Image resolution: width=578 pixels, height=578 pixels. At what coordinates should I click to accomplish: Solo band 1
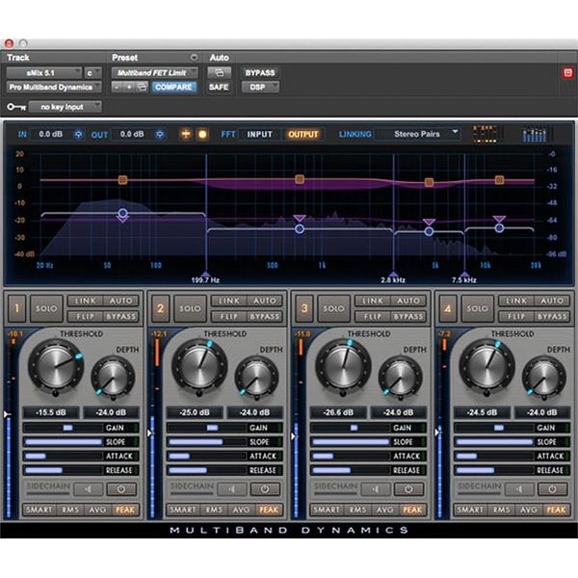[46, 308]
